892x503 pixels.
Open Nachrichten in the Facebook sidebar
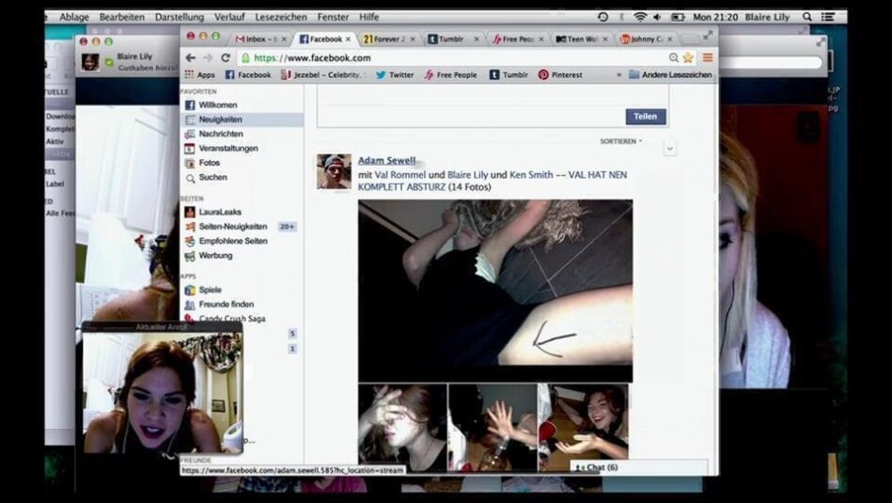220,134
